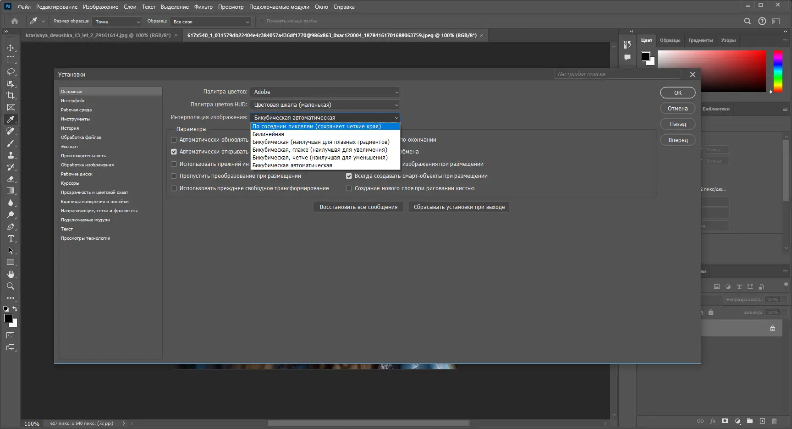Click the 'Настройки поиска' search field
792x429 pixels.
pos(617,74)
